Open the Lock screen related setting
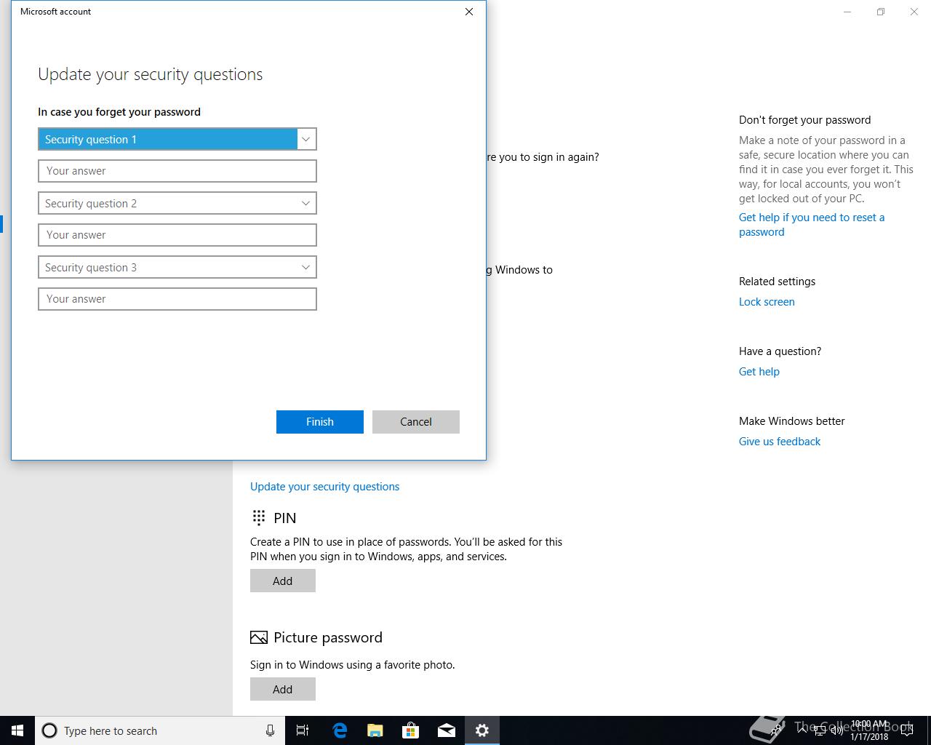This screenshot has height=745, width=931. 767,302
